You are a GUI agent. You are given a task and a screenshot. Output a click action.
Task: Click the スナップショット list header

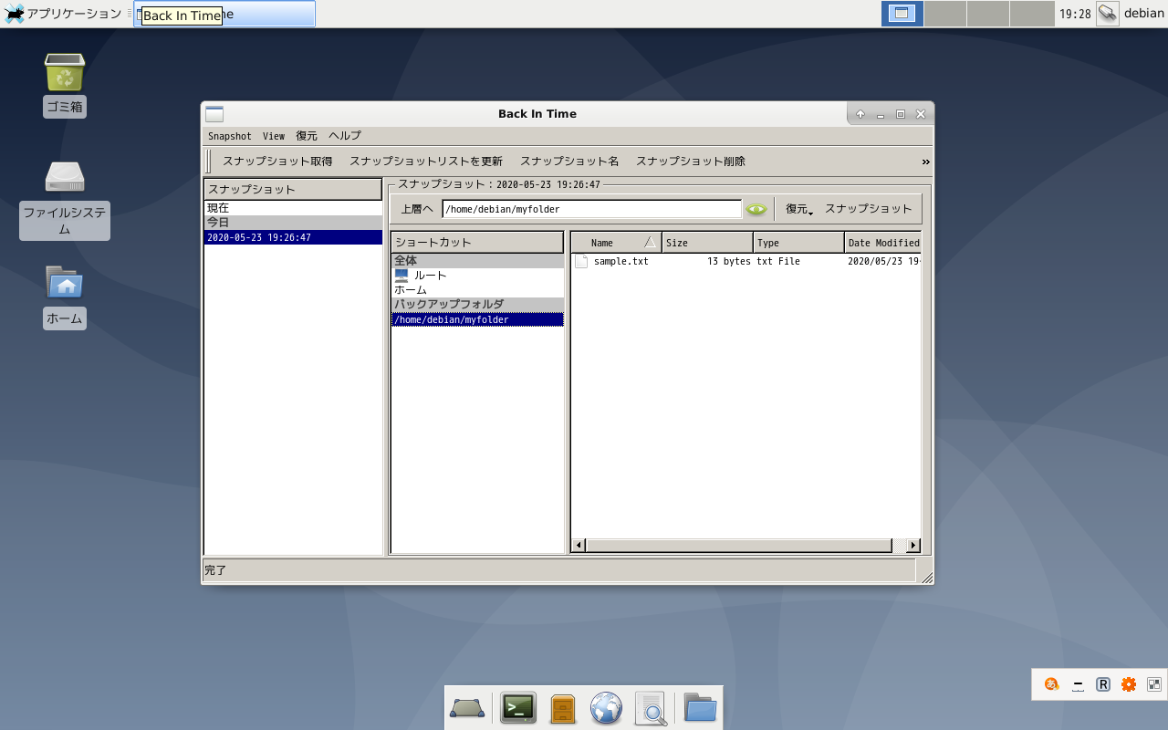[x=293, y=189]
